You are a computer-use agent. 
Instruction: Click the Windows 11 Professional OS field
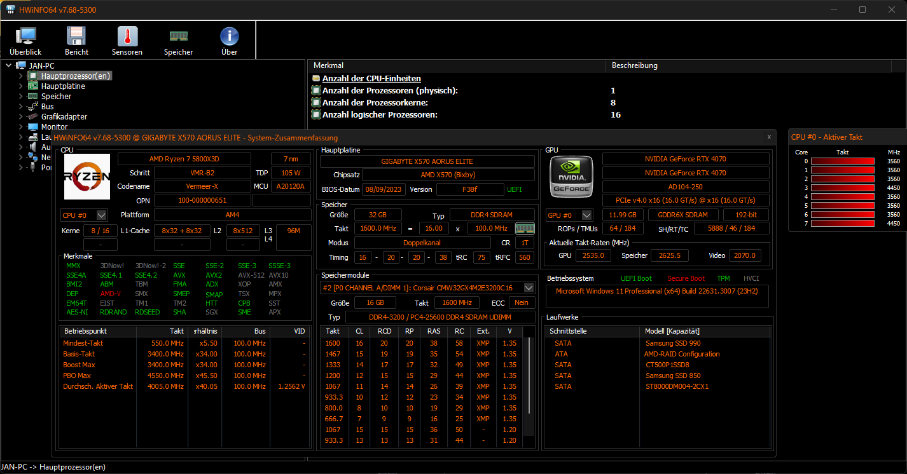pyautogui.click(x=657, y=297)
